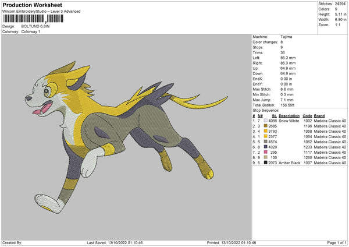Image resolution: width=349 pixels, height=247 pixels.
Task: Click the Min Stitch value '0.3 mm'
Action: click(x=287, y=94)
